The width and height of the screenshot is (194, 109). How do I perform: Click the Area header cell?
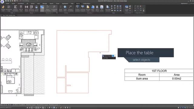point(176,75)
